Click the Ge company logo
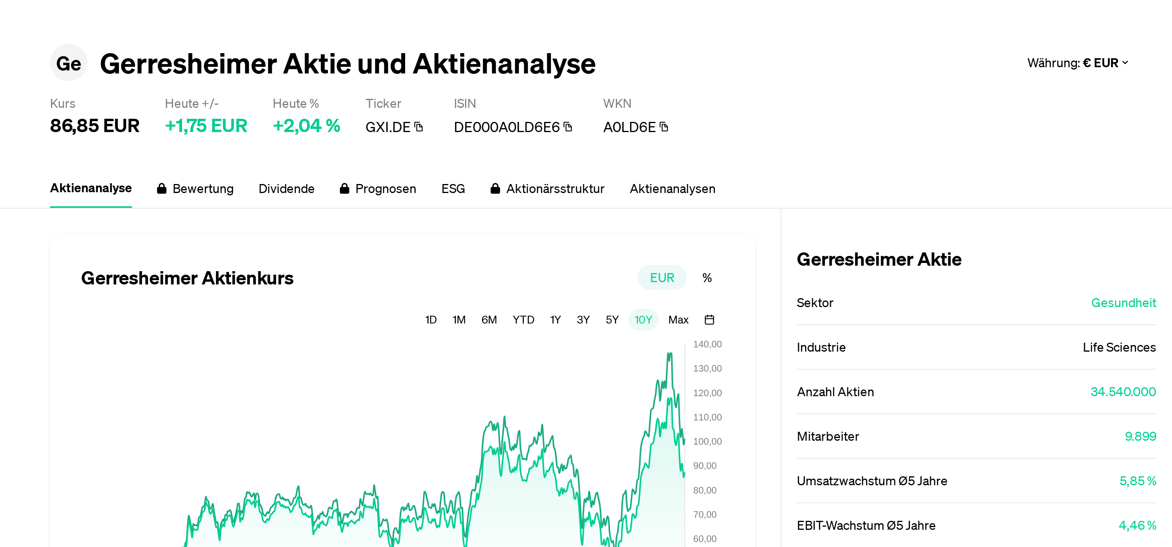This screenshot has height=547, width=1172. (68, 63)
